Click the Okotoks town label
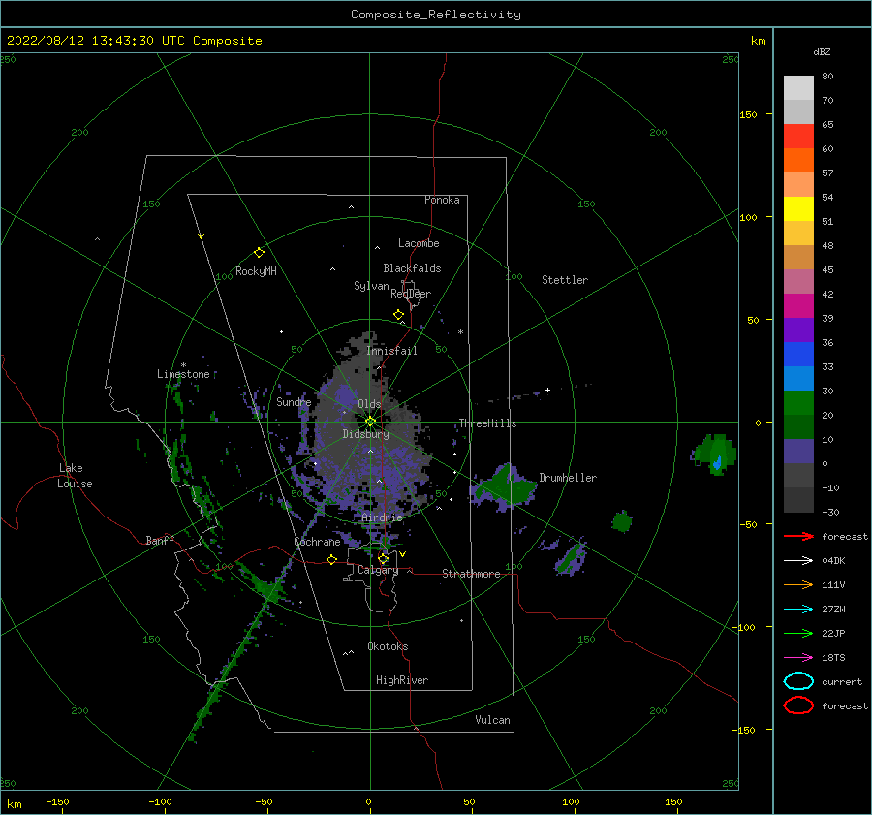Image resolution: width=872 pixels, height=815 pixels. tap(388, 646)
